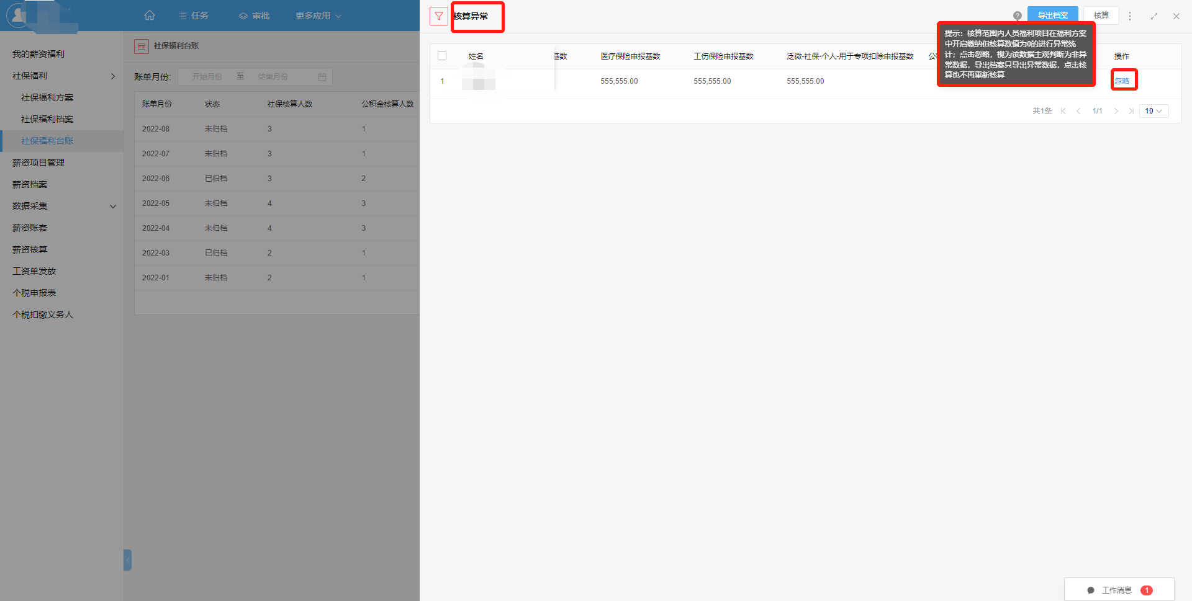The height and width of the screenshot is (601, 1192).
Task: Click the 结束月份 input field
Action: pyautogui.click(x=273, y=77)
